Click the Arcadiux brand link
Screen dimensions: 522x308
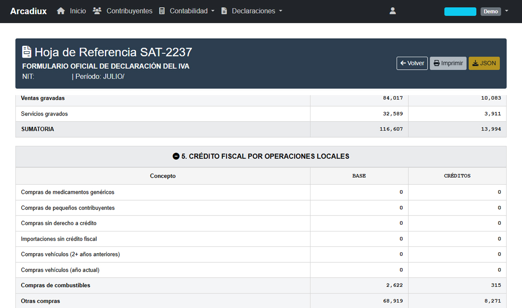click(28, 11)
